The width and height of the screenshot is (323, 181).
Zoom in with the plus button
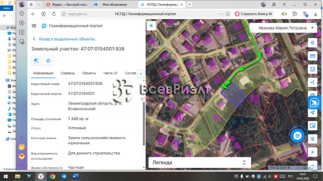(312, 152)
